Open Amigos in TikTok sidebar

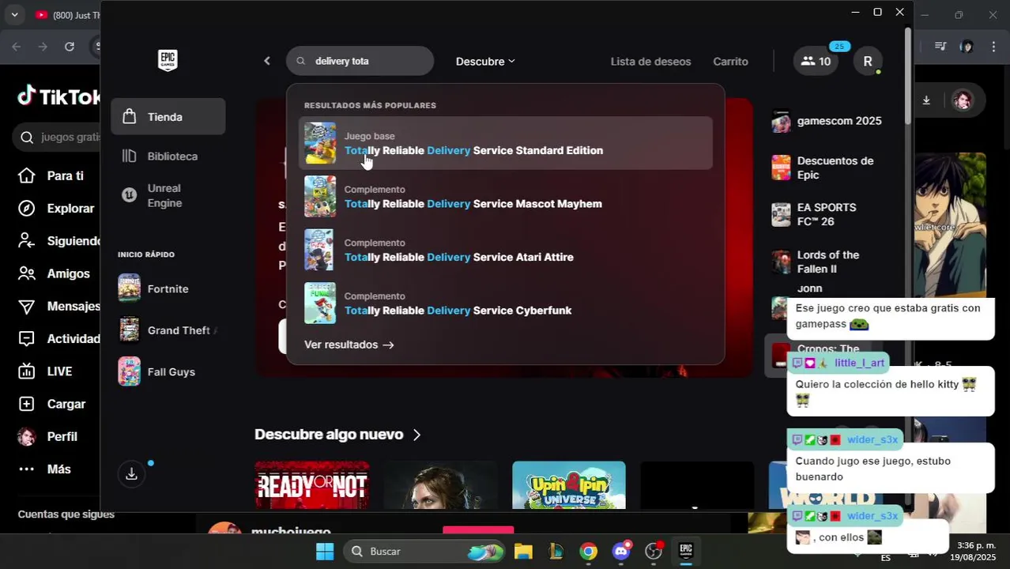[54, 273]
